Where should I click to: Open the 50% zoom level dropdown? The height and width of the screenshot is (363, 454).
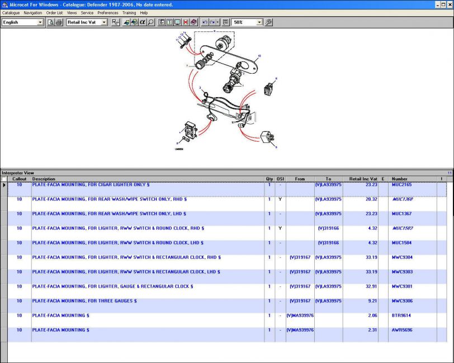pos(259,22)
